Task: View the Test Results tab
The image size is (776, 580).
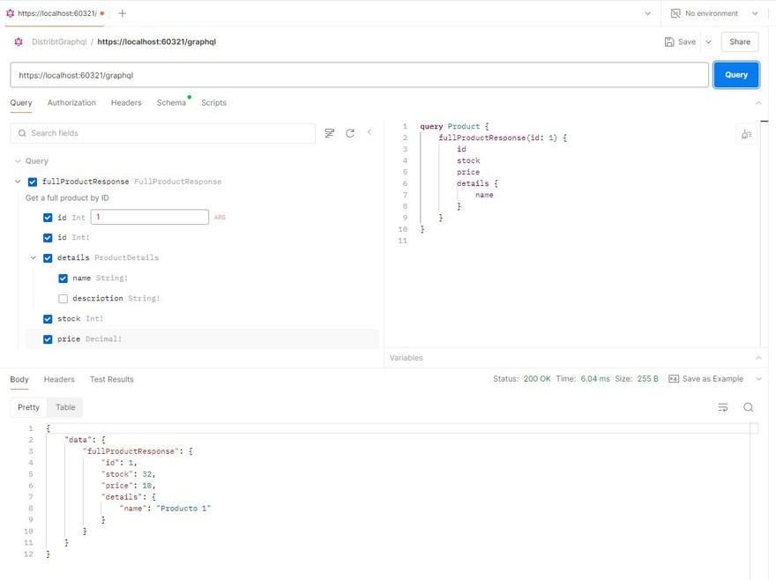Action: [x=112, y=380]
